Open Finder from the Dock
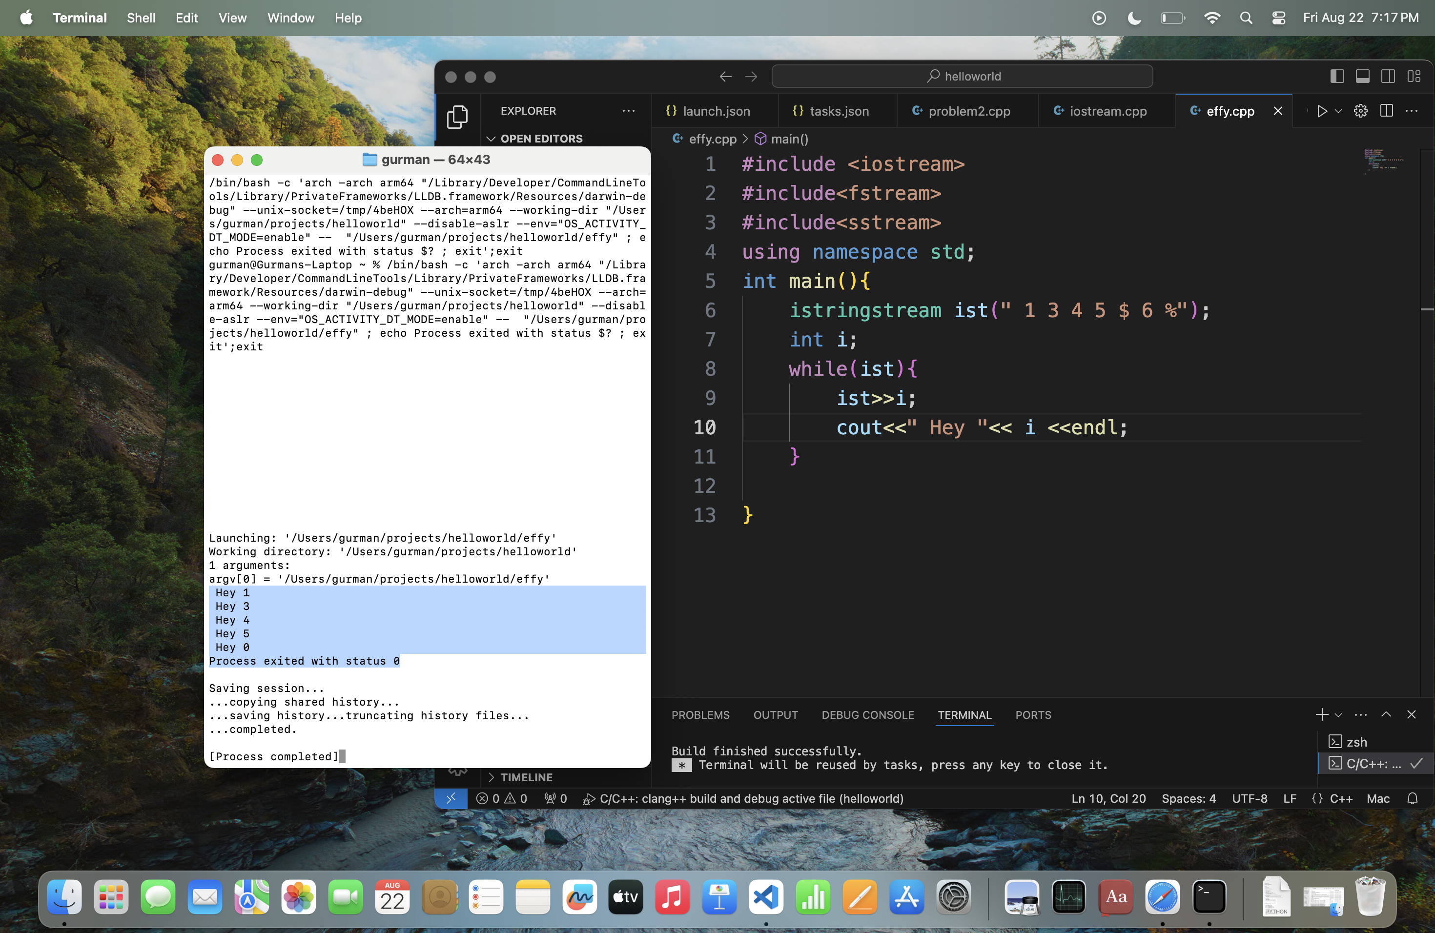This screenshot has height=933, width=1435. (x=64, y=897)
